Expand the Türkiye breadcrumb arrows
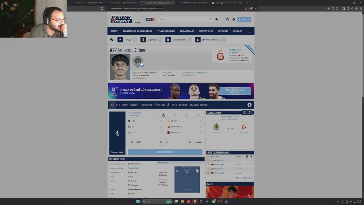Screen dimensions: 364x205 135,40
